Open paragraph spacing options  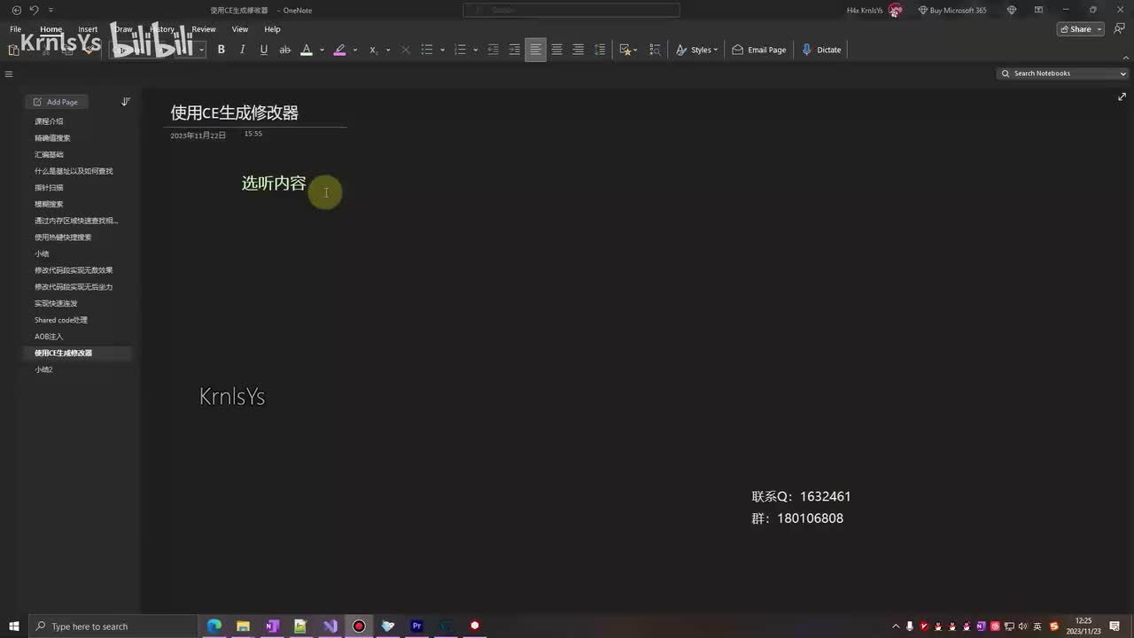pyautogui.click(x=600, y=50)
